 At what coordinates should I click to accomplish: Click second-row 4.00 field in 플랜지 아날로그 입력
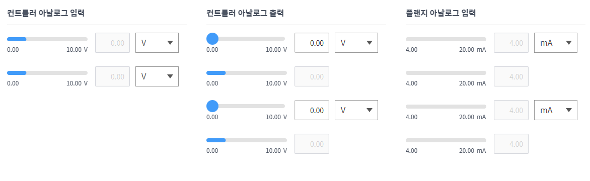pyautogui.click(x=511, y=76)
